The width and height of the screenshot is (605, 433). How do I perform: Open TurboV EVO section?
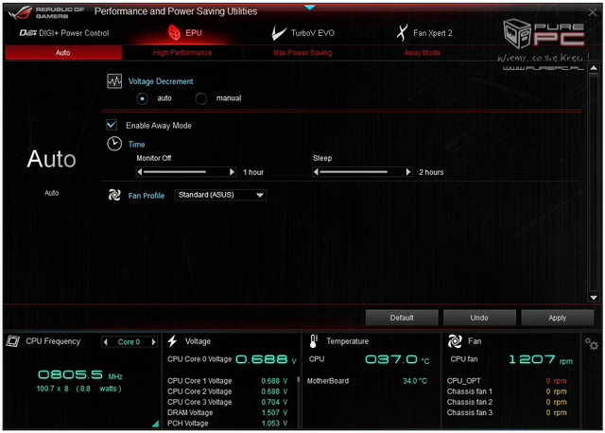[x=302, y=33]
